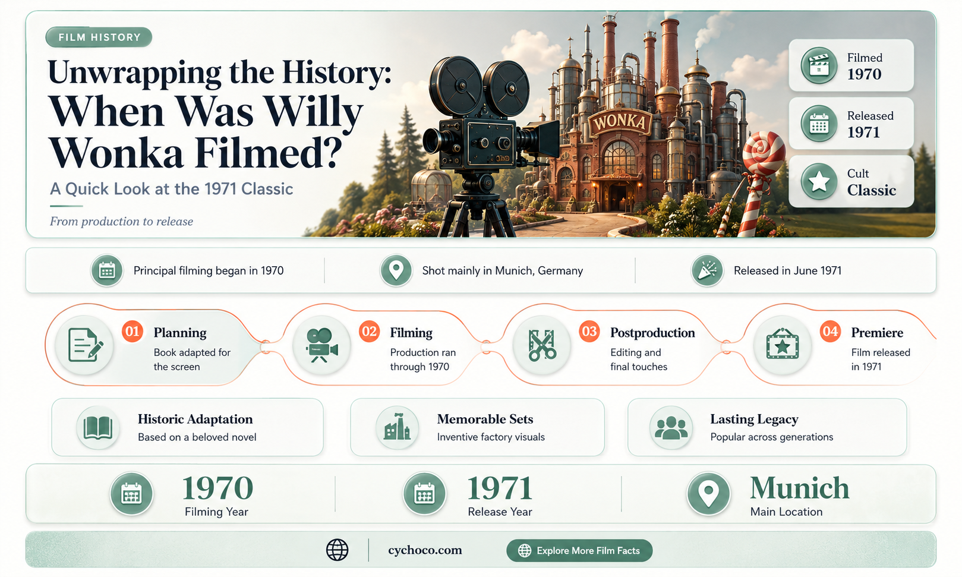Viewport: 962px width, 577px height.
Task: Open the cychoco.com link
Action: (x=425, y=550)
